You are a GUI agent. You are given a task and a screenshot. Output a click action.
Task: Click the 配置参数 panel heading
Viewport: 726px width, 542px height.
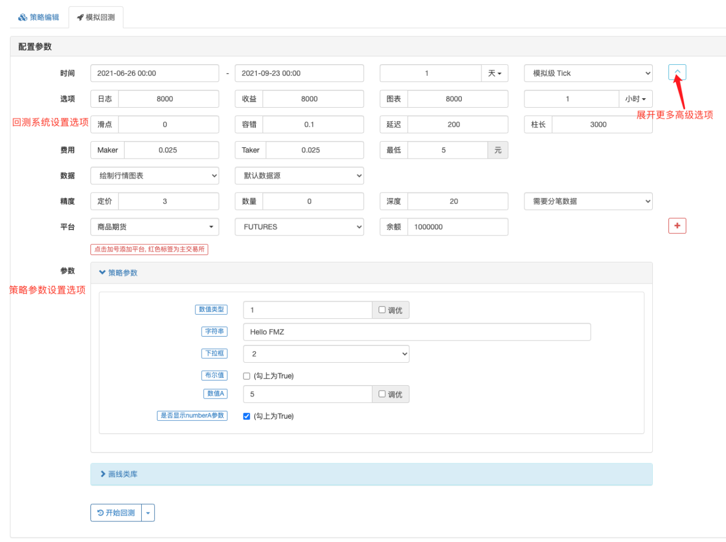pos(35,47)
